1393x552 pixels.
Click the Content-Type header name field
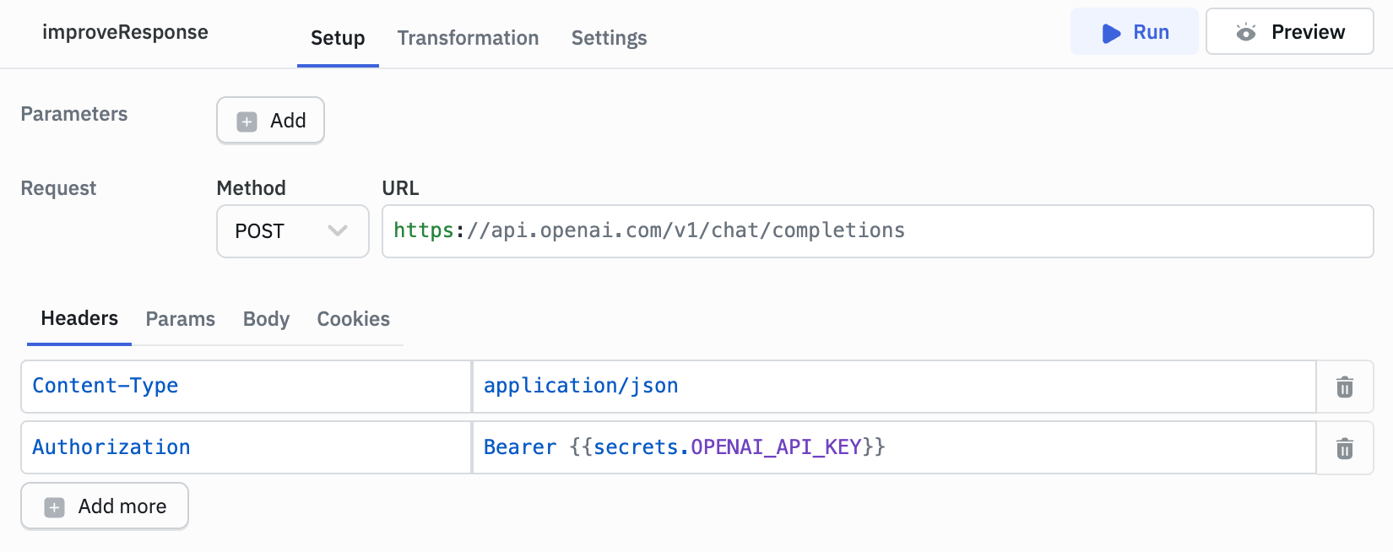point(245,386)
